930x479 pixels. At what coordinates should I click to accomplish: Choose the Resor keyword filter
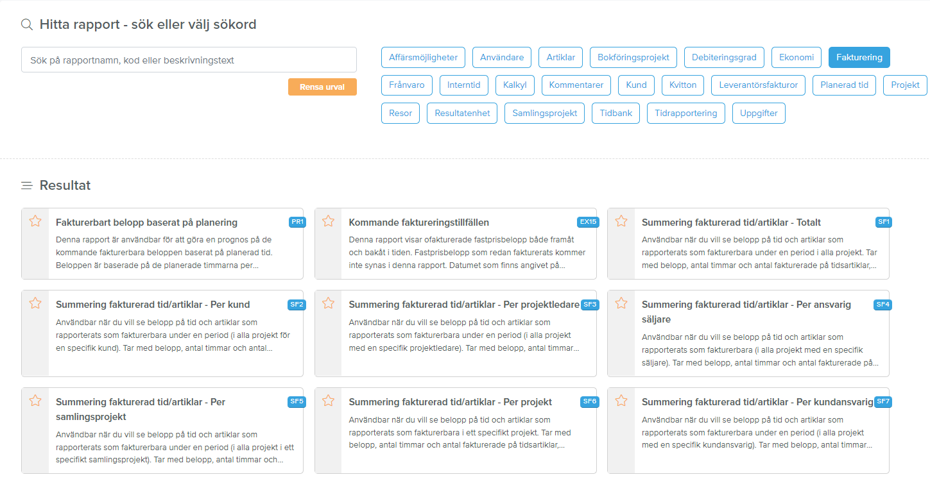[400, 113]
